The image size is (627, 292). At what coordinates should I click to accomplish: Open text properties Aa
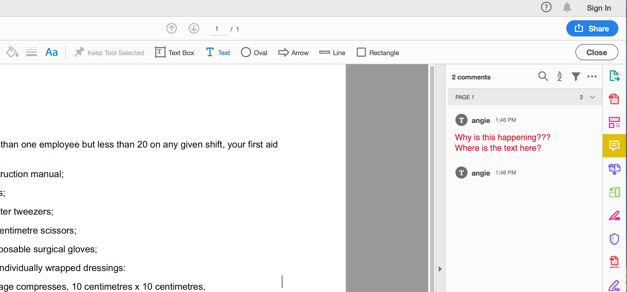pos(52,52)
